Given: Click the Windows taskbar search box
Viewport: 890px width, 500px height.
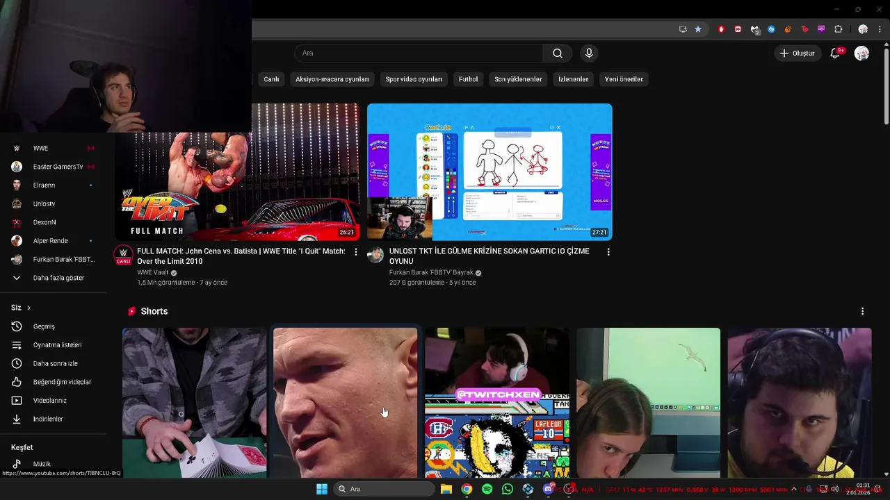Looking at the screenshot, I should coord(384,489).
